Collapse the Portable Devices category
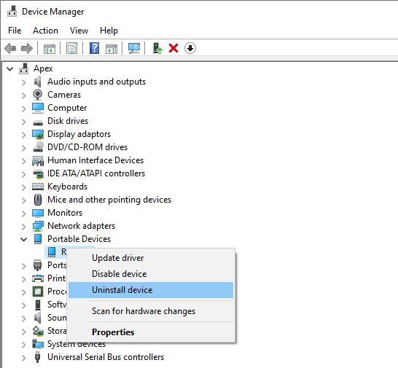This screenshot has height=368, width=398. (x=23, y=239)
